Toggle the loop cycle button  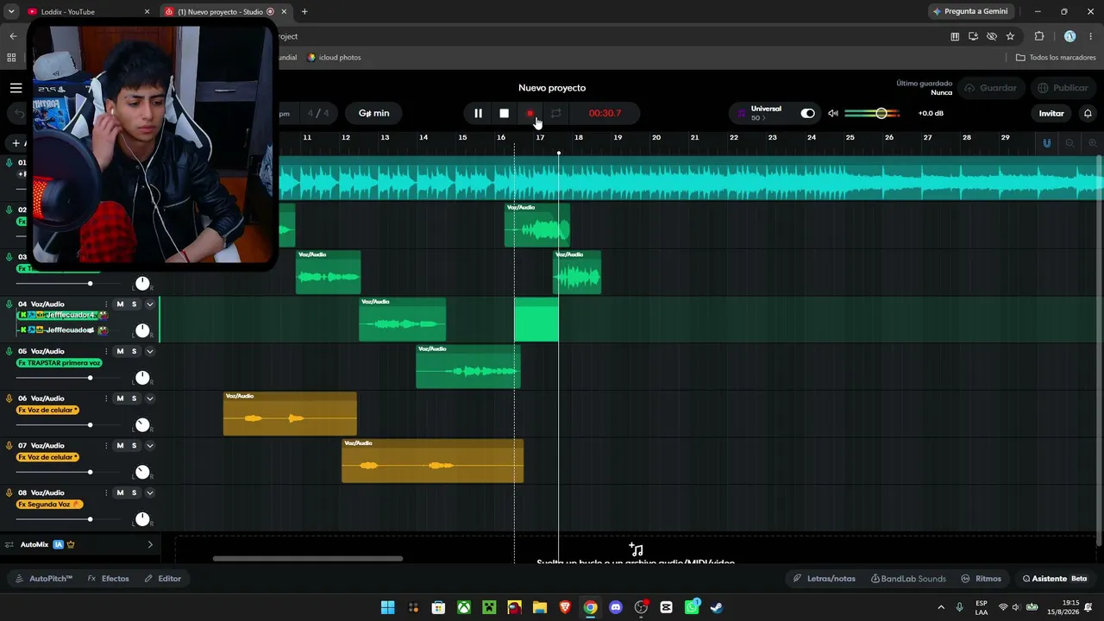556,113
